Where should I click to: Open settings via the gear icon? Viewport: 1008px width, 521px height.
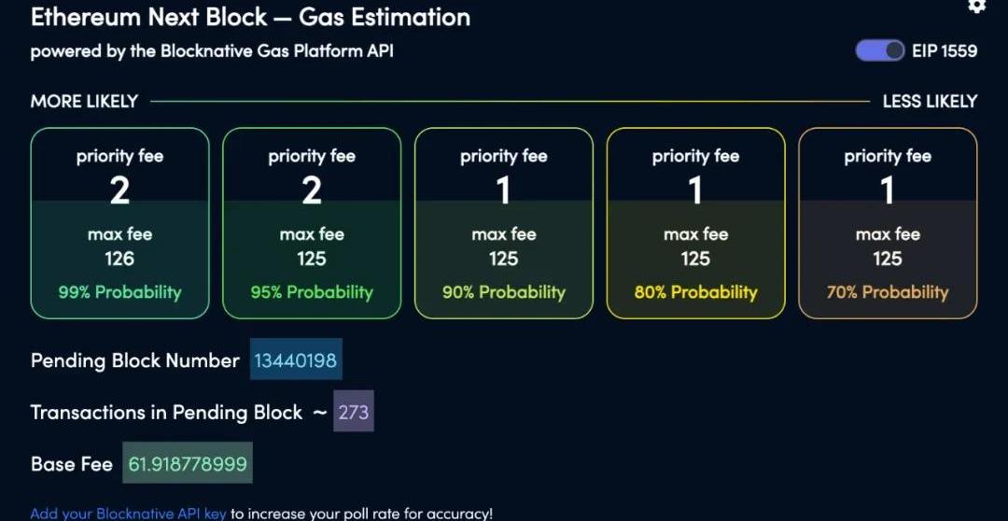pos(976,6)
